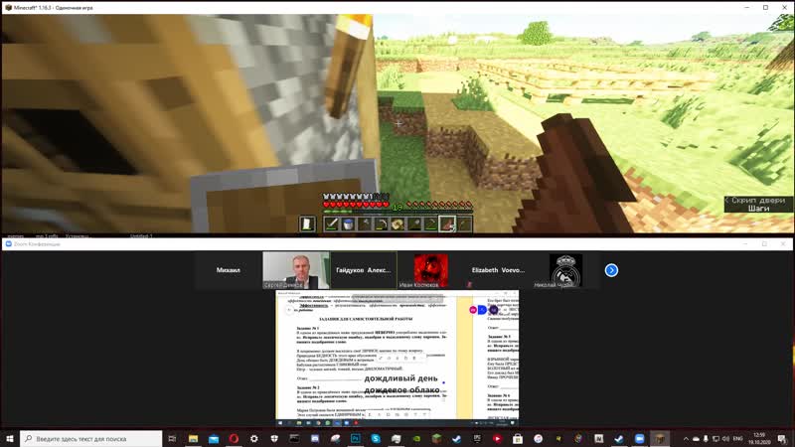Switch to the active Minecraft window taskbar icon
The height and width of the screenshot is (447, 795).
click(x=660, y=438)
